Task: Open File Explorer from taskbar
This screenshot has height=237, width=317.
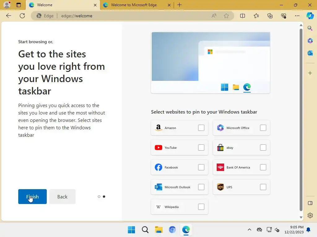Action: (x=159, y=230)
